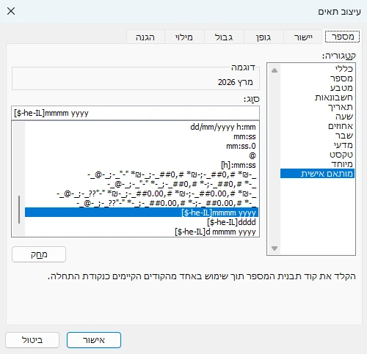Select the מדעי category
Viewport: 367px width, 354px height.
[x=317, y=145]
